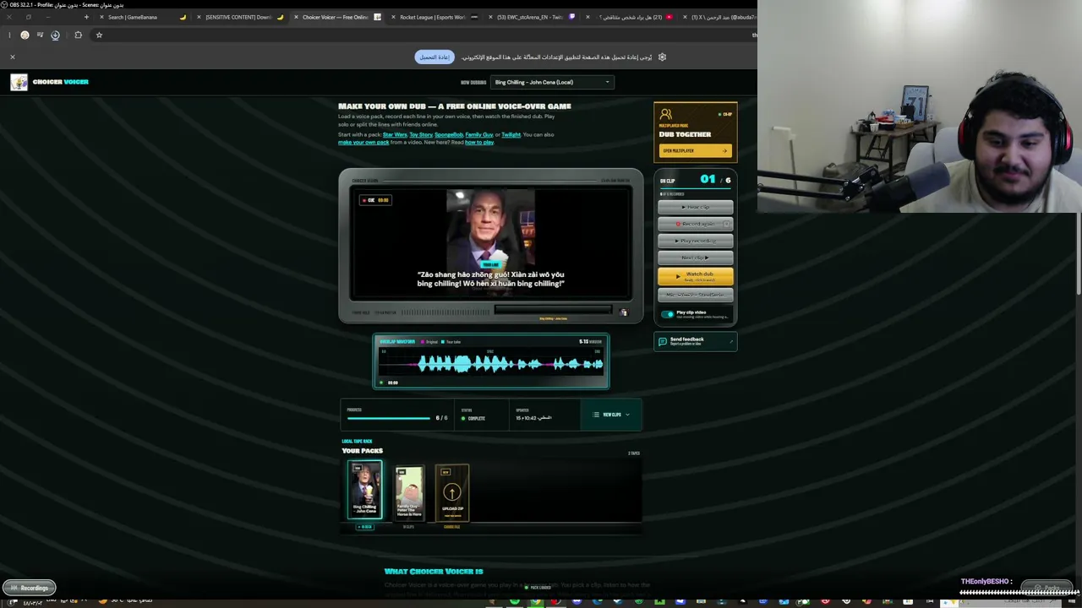Switch to the Rocket League Esports tab
The height and width of the screenshot is (608, 1082).
pyautogui.click(x=434, y=17)
